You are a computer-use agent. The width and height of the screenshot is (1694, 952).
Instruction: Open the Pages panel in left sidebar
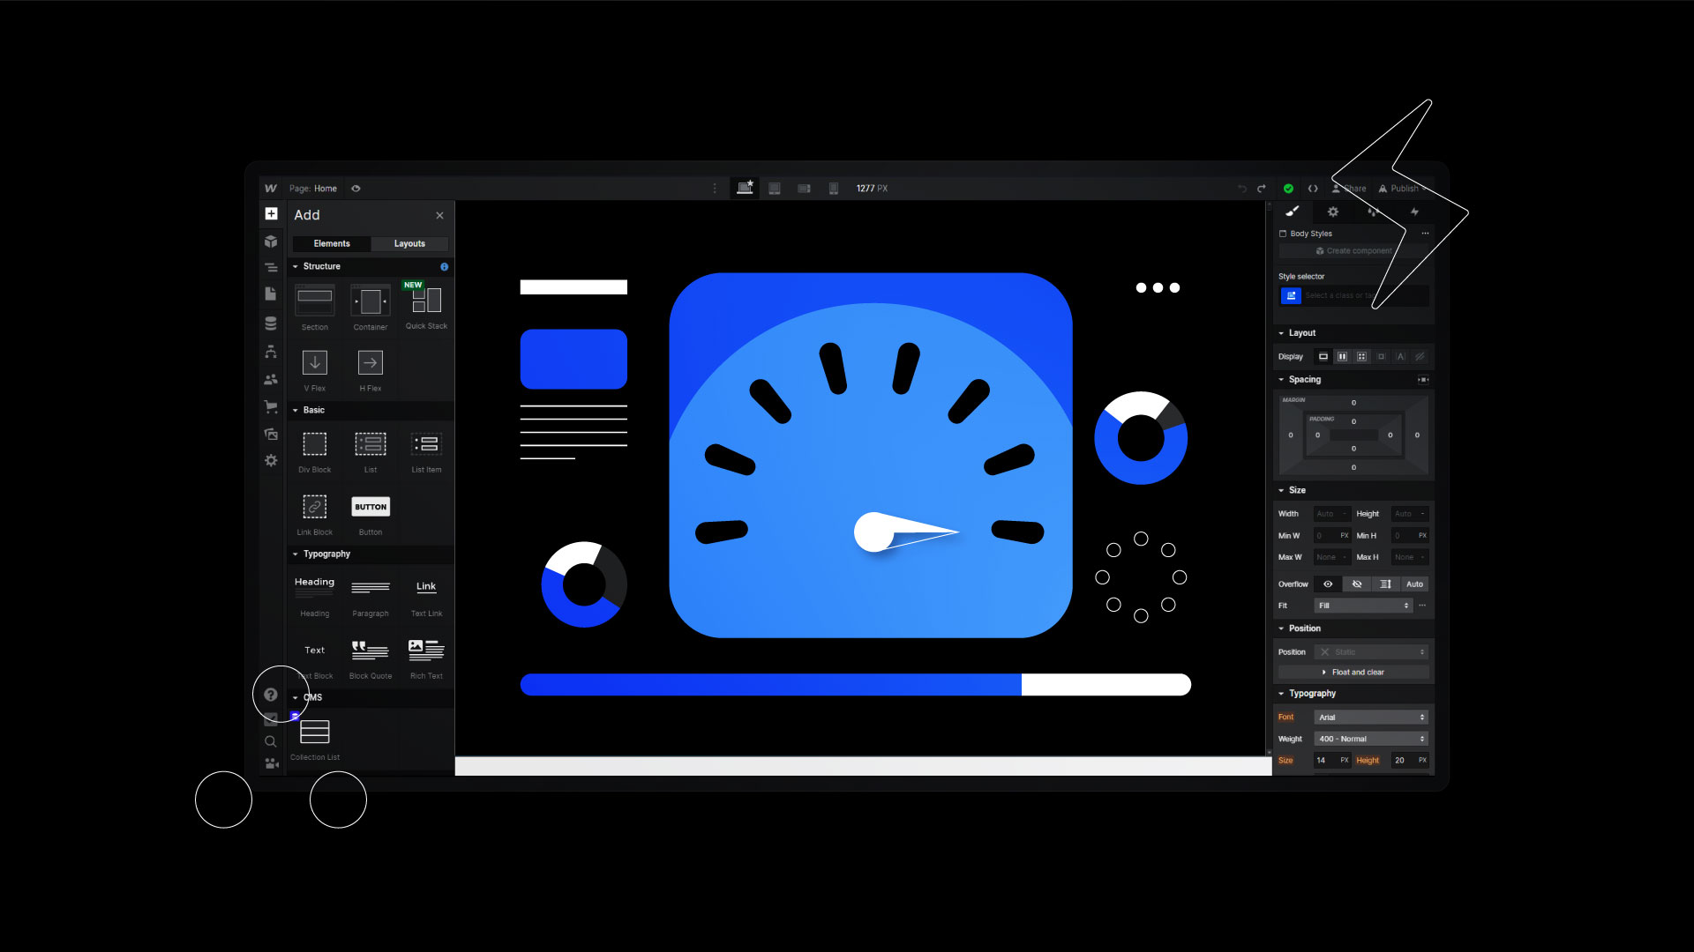point(271,294)
